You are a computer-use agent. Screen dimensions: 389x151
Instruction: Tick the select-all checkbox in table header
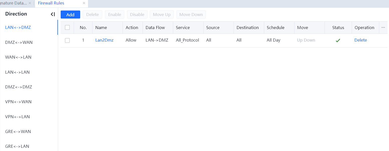[x=67, y=28]
